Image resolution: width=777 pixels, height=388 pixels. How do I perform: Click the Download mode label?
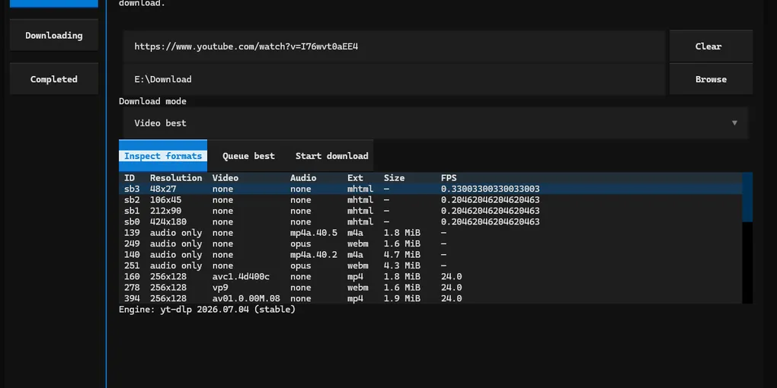click(152, 101)
